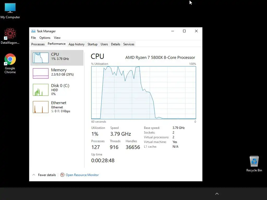Click the Resource Monitor icon
This screenshot has width=267, height=200.
62,175
